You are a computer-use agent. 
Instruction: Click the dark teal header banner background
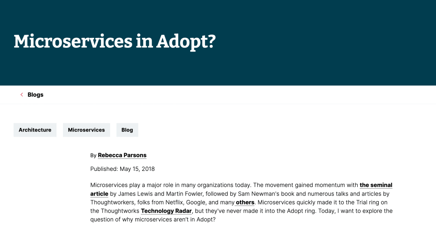point(323,40)
